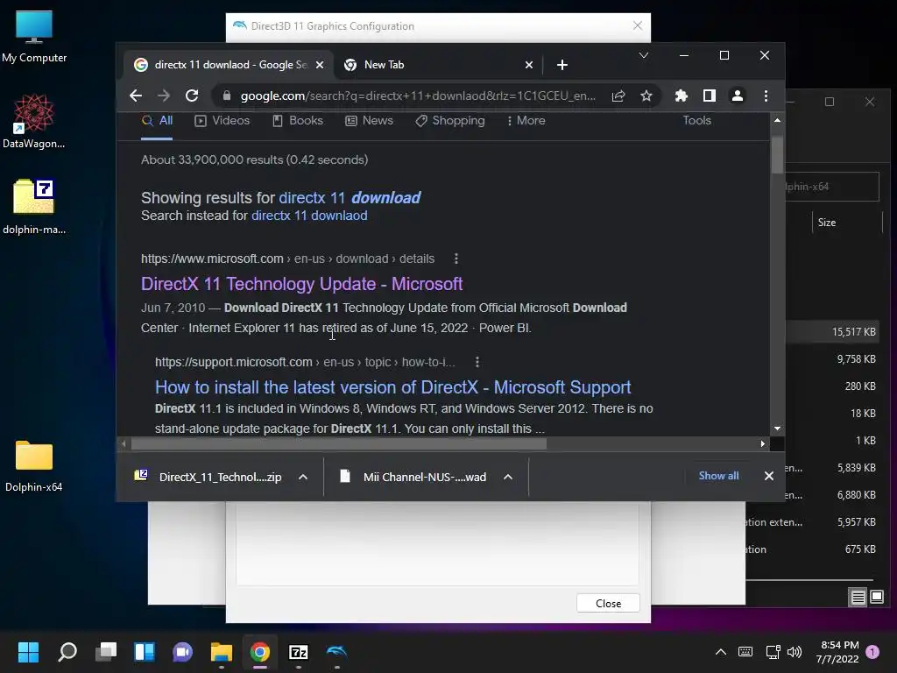Viewport: 897px width, 673px height.
Task: Show hidden tray icons chevron
Action: coord(721,652)
